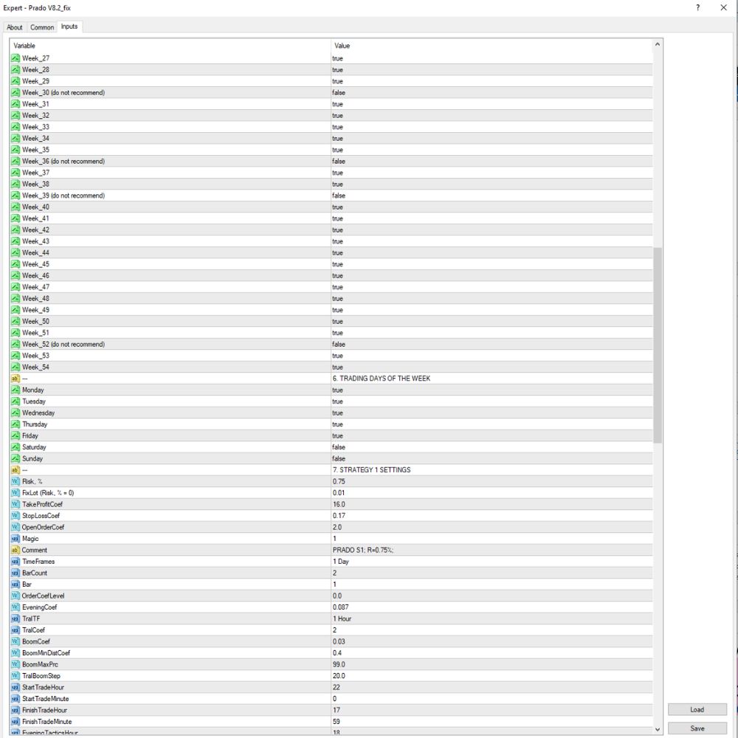The height and width of the screenshot is (738, 738).
Task: Click the 'ab' icon beside 6. TRADING DAYS OF THE WEEK
Action: [x=15, y=379]
